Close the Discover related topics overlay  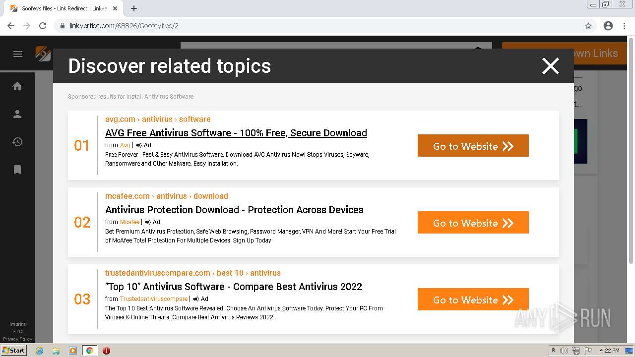(x=550, y=66)
